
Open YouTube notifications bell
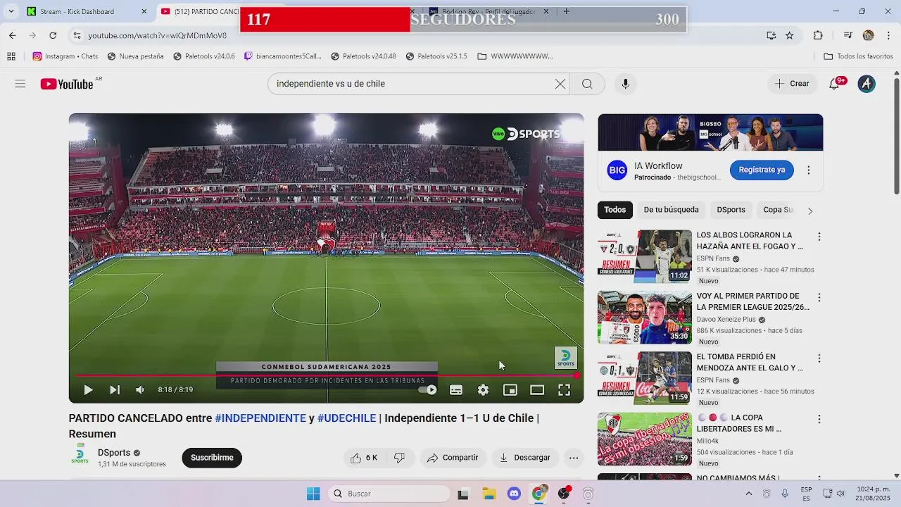(835, 84)
